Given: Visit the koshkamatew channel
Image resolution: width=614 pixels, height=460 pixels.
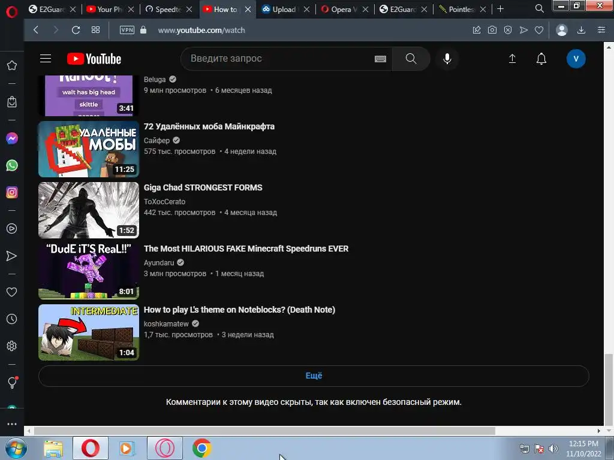Looking at the screenshot, I should pyautogui.click(x=166, y=324).
